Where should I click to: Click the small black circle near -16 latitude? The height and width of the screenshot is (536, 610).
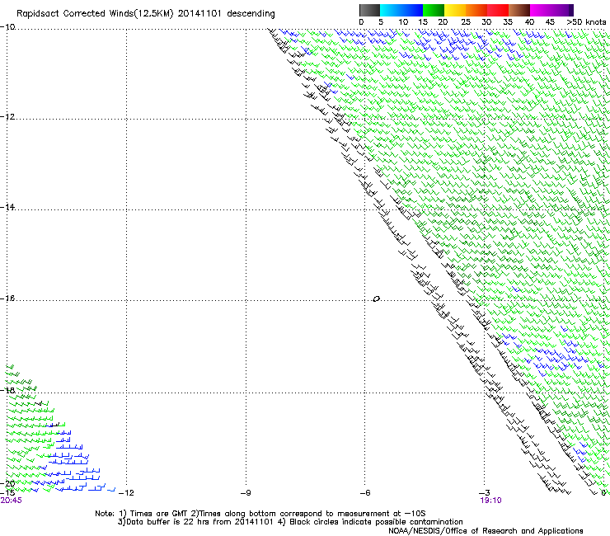(x=376, y=299)
